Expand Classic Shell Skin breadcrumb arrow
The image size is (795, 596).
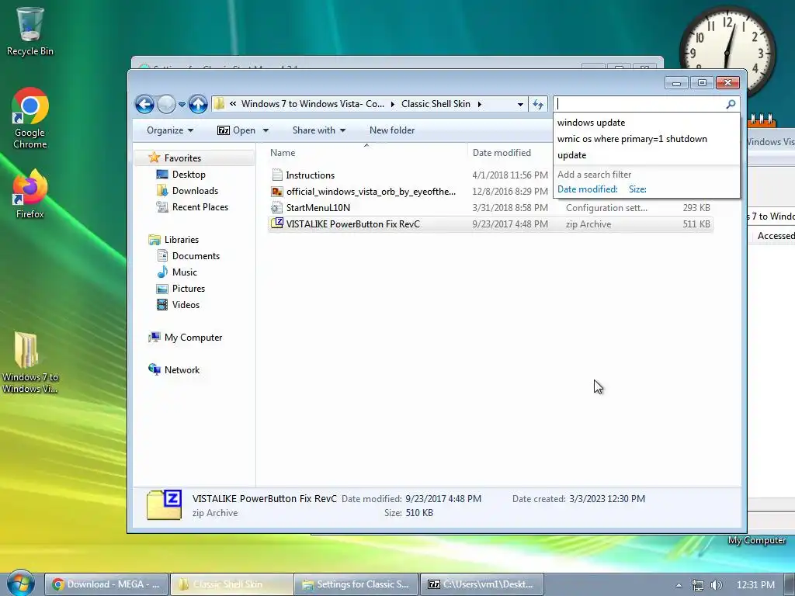tap(479, 104)
